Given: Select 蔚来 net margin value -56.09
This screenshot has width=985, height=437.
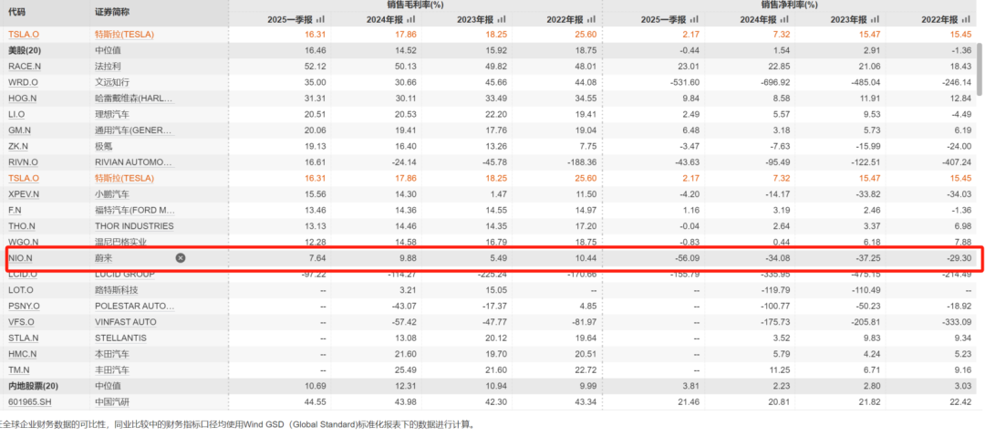Looking at the screenshot, I should 688,258.
